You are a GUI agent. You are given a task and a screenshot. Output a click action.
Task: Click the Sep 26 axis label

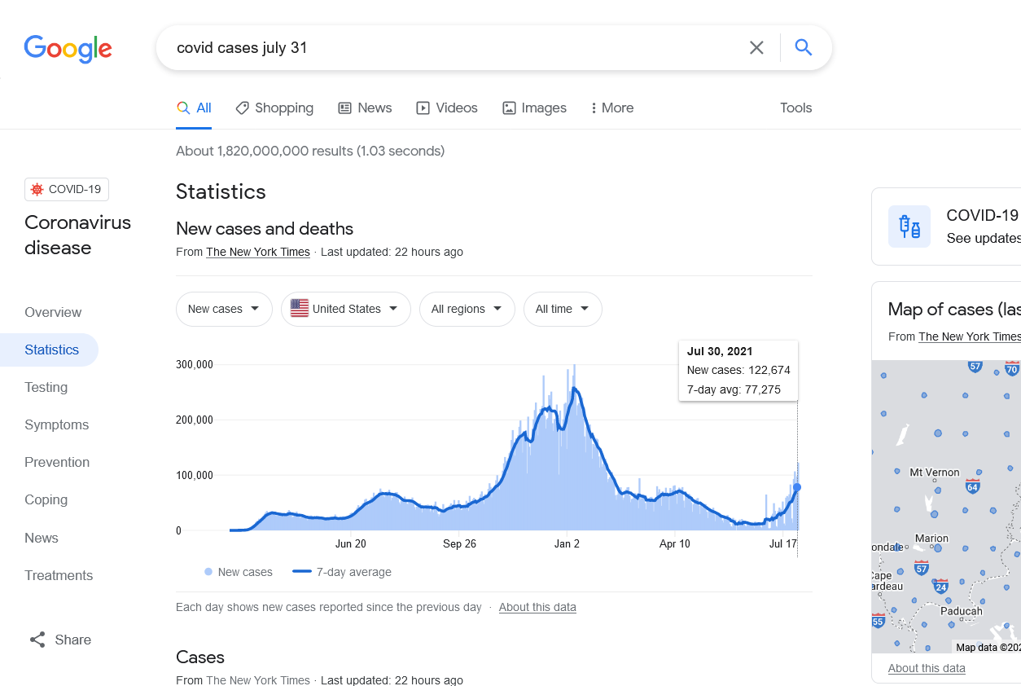tap(459, 543)
